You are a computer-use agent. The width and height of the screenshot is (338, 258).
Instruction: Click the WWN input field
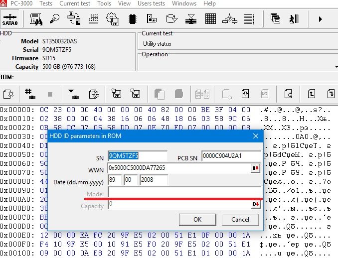pos(179,168)
